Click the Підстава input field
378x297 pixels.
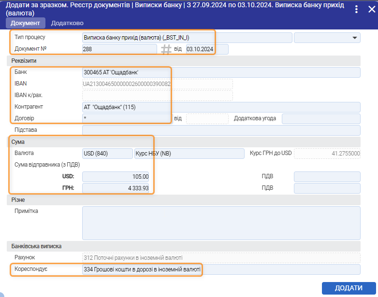click(221, 130)
